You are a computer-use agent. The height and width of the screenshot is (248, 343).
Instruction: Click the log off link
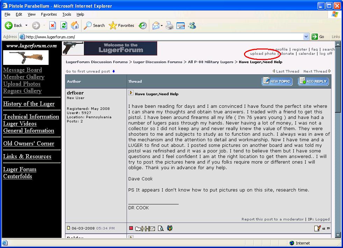tap(326, 53)
